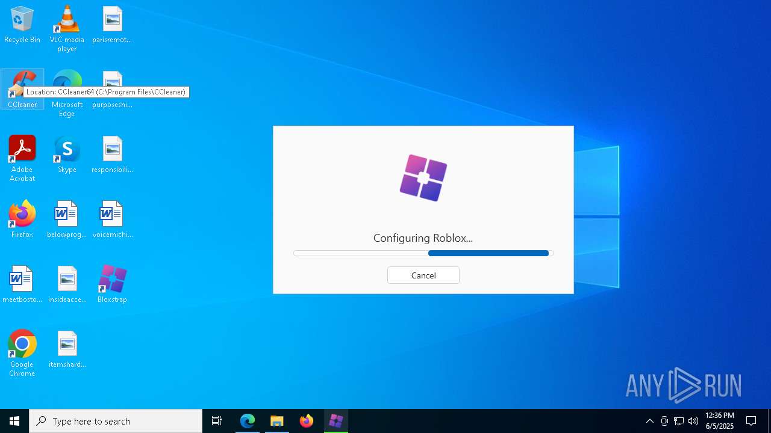Click the taskbar search box
The width and height of the screenshot is (771, 433).
[x=116, y=421]
